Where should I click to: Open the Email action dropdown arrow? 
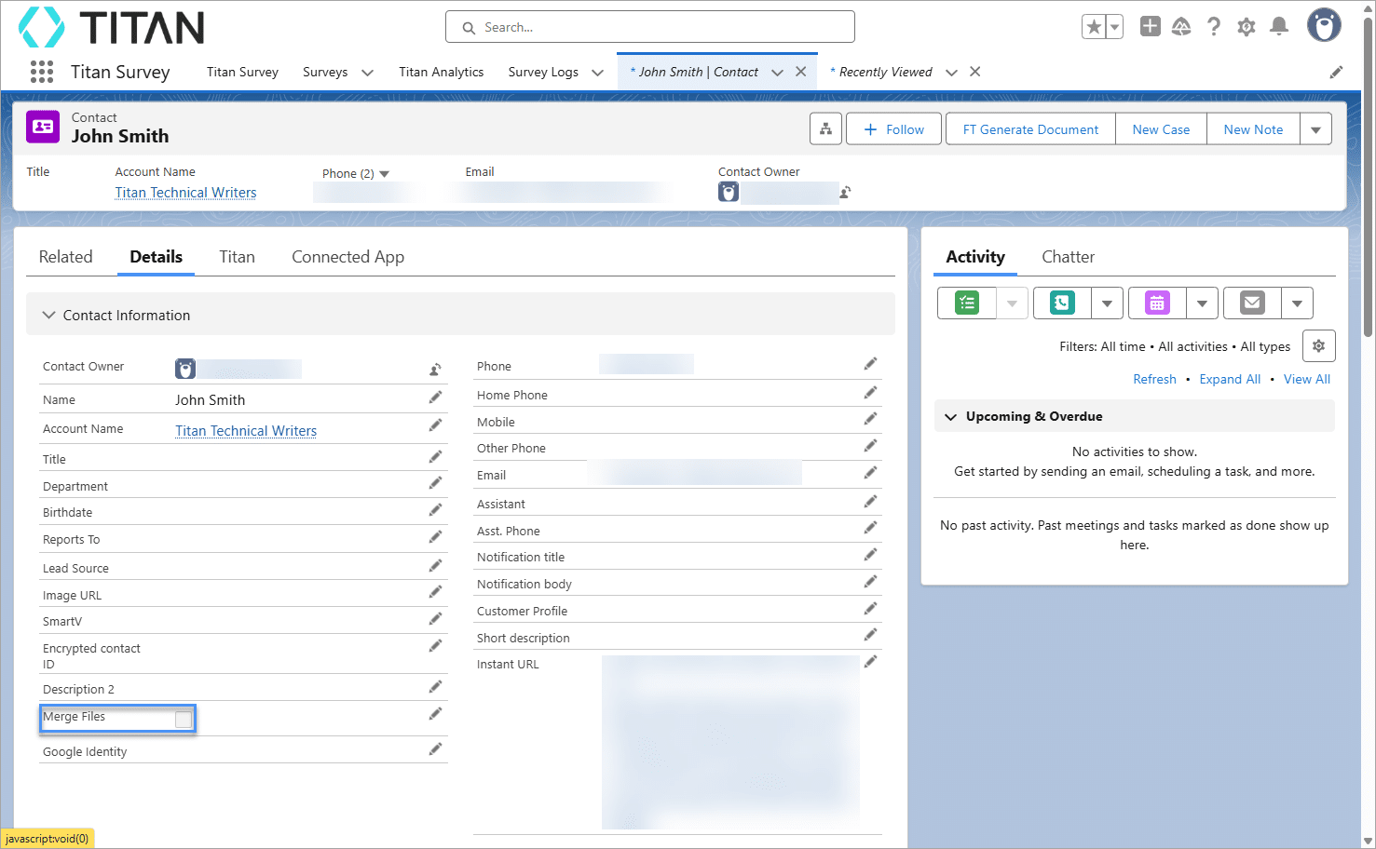click(1297, 303)
